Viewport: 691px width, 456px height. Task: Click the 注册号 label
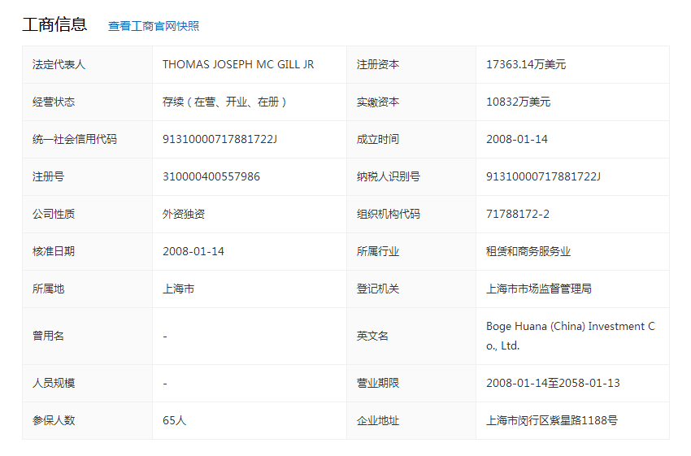click(48, 176)
